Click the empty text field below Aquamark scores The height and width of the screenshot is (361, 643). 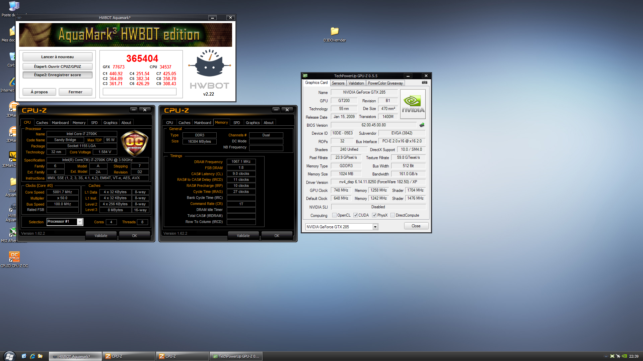coord(139,92)
